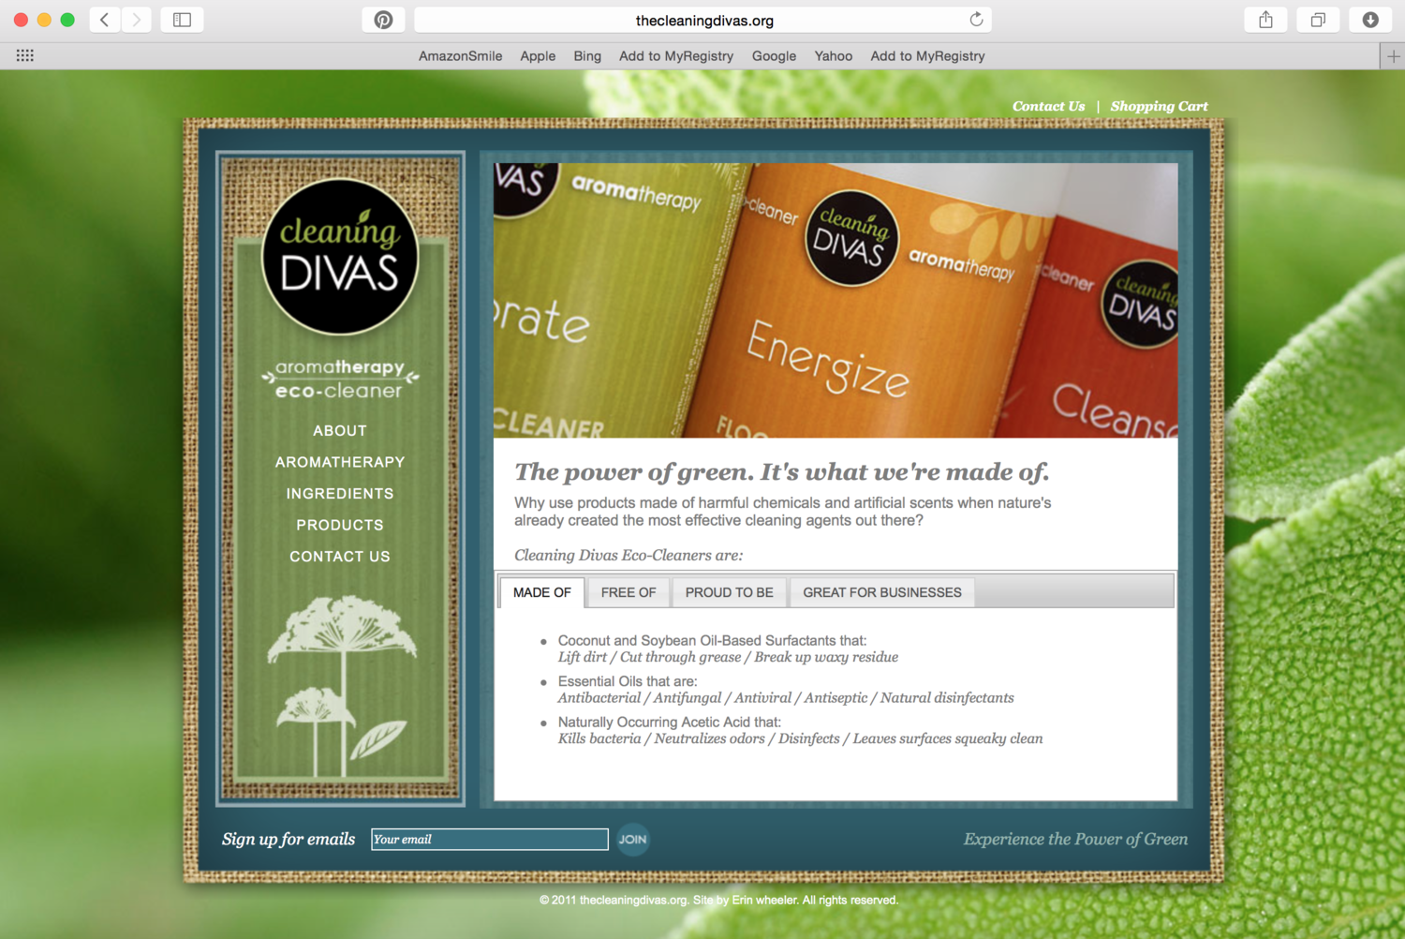This screenshot has width=1405, height=939.
Task: Enter full screen with green button
Action: [x=67, y=20]
